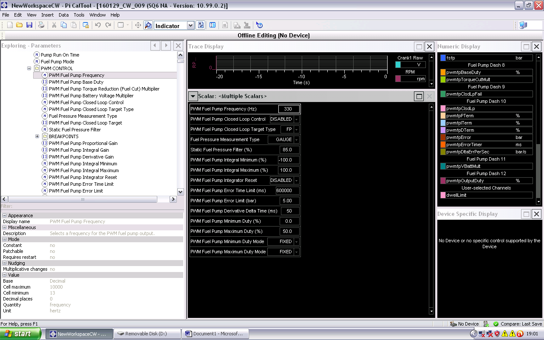Viewport: 544px width, 340px height.
Task: Collapse the PWM CONTROL tree folder
Action: (29, 68)
